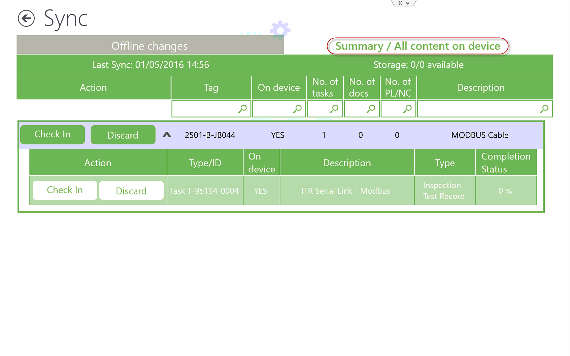
Task: Click magnifier in No. of PL/NC filter
Action: pyautogui.click(x=407, y=109)
